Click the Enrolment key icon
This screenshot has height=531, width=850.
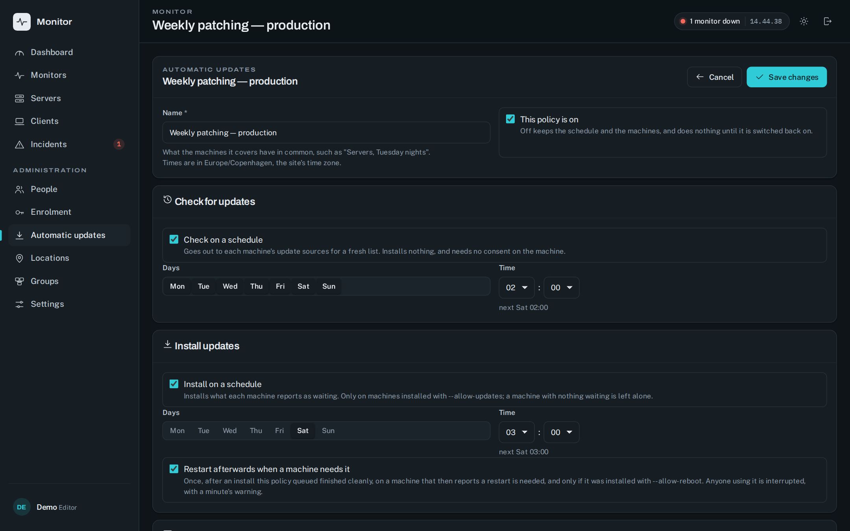19,212
